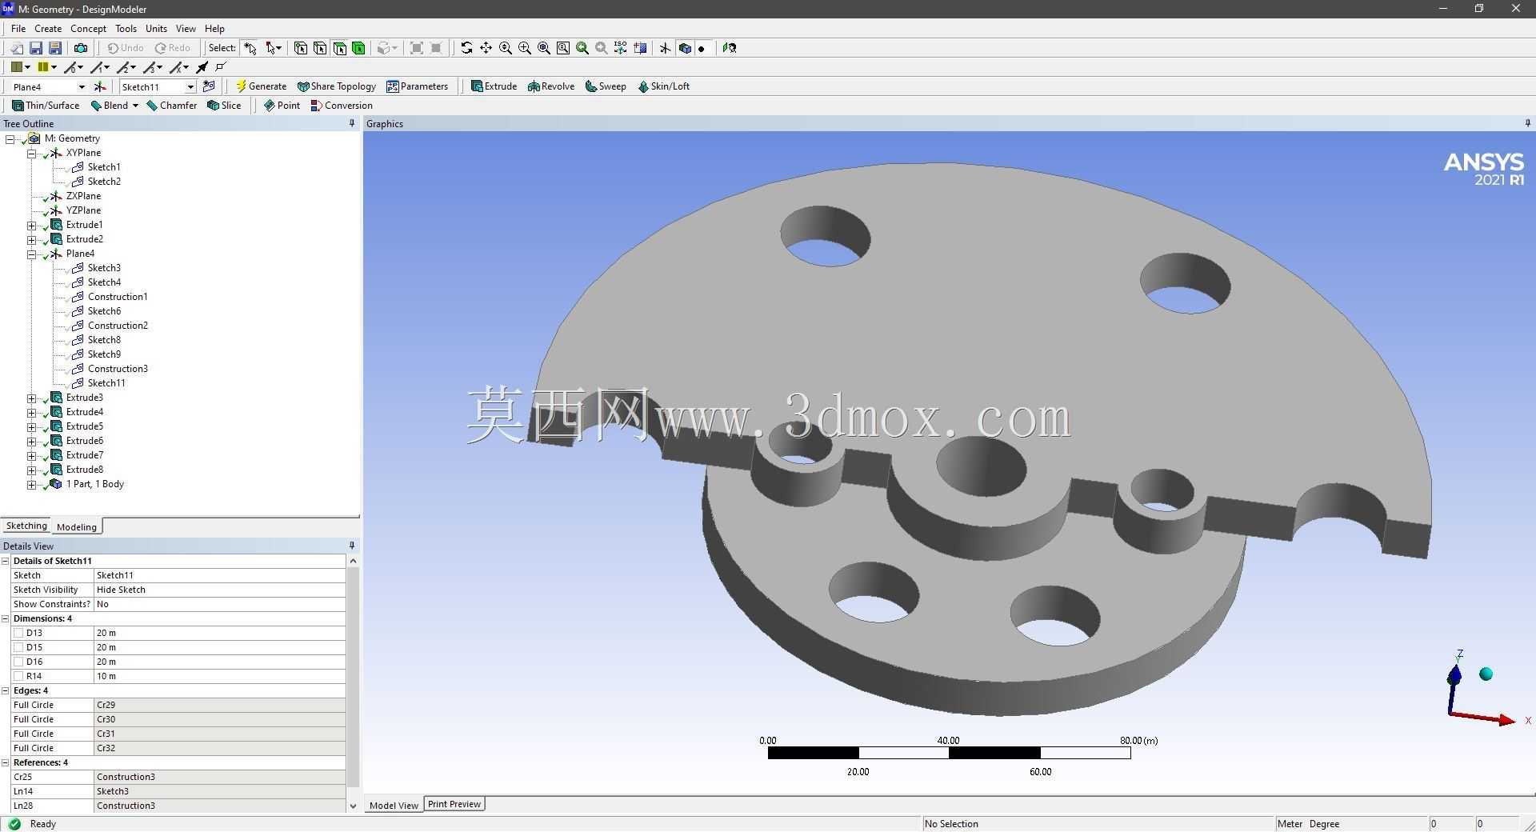Expand the 1 Part, 1 Body node

point(32,485)
